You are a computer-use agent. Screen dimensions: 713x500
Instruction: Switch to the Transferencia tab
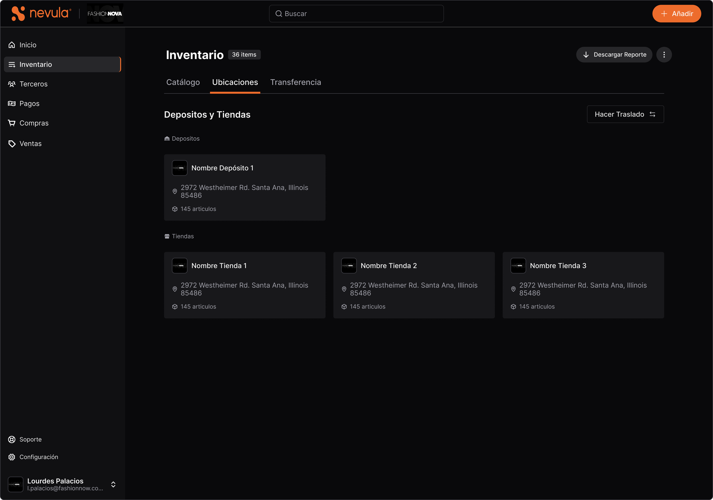pyautogui.click(x=295, y=82)
